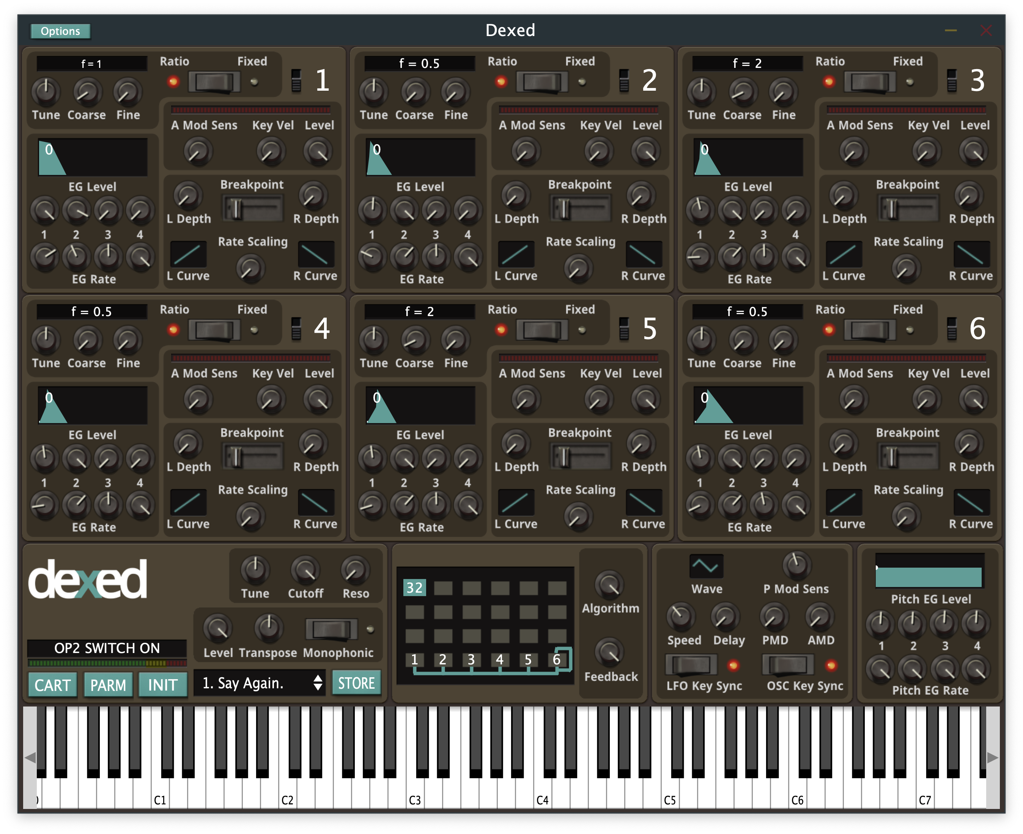Click operator 1 L Curve icon
Viewport: 1023px width, 834px height.
(188, 254)
